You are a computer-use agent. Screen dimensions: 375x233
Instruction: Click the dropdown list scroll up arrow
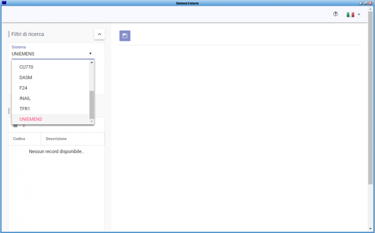[92, 63]
